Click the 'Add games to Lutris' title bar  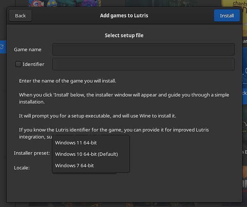(x=124, y=16)
